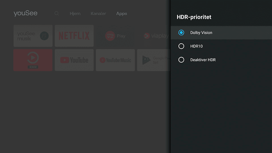Open the youSee musik app tile
Image resolution: width=272 pixels, height=153 pixels.
click(33, 36)
